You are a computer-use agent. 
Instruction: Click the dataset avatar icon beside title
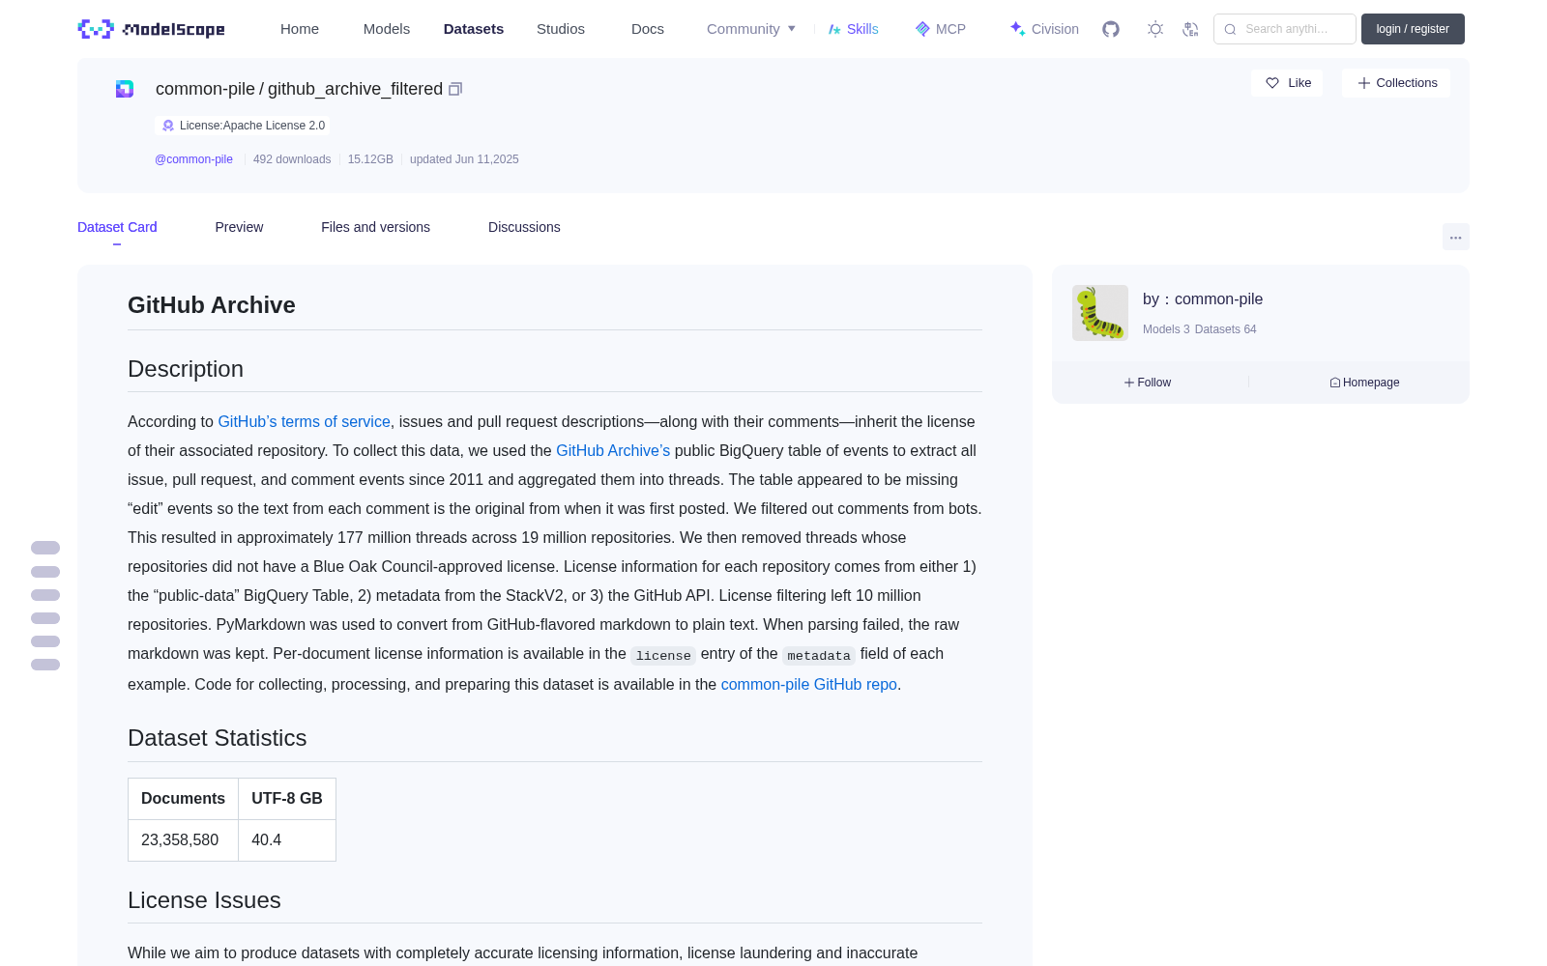[125, 89]
